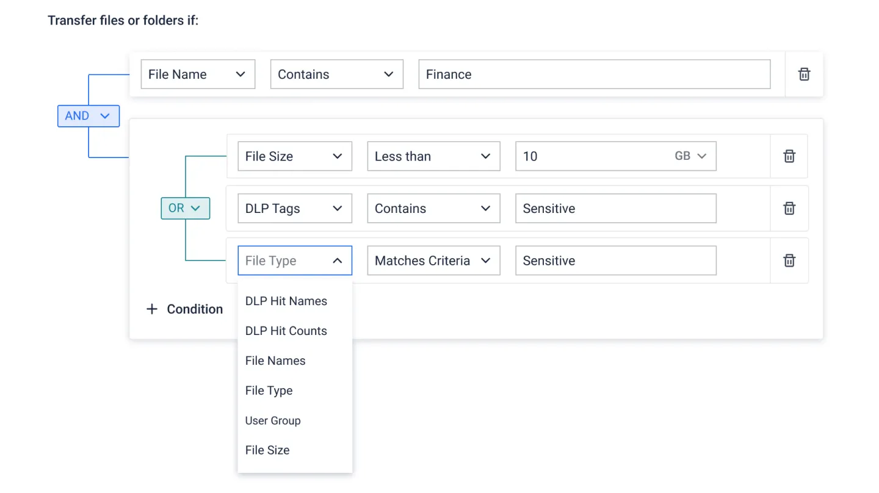This screenshot has height=493, width=879.
Task: Click the Finance text input field
Action: (x=593, y=74)
